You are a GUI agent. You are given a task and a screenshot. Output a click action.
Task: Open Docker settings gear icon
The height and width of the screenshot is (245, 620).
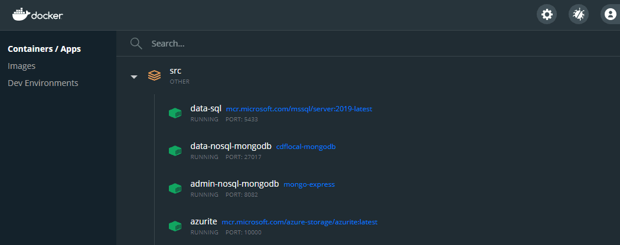pyautogui.click(x=546, y=14)
